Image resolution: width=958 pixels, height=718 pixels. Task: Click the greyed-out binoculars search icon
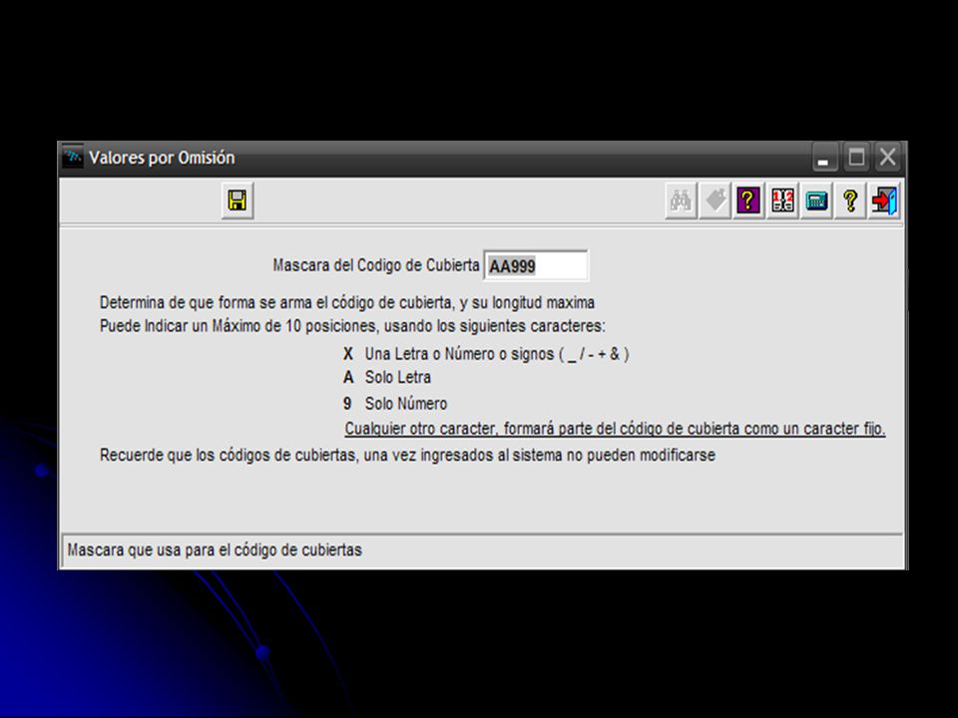point(681,200)
